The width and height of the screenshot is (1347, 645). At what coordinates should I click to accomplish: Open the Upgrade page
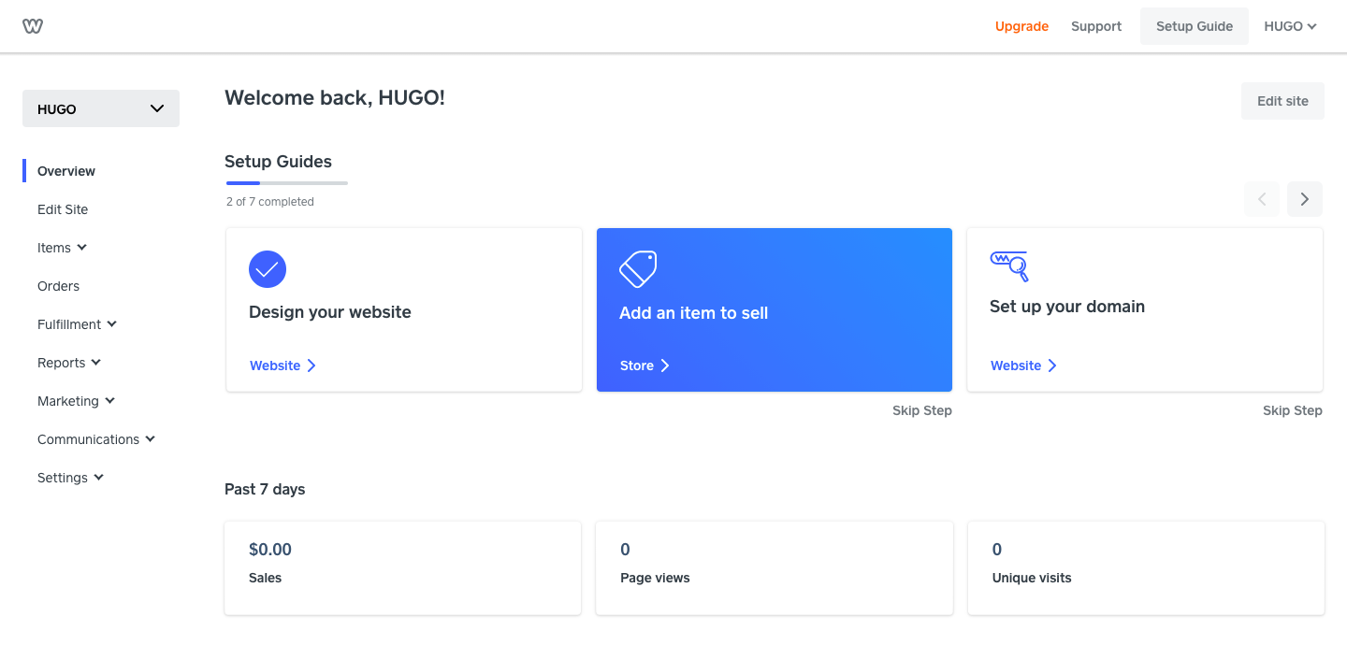(1021, 25)
